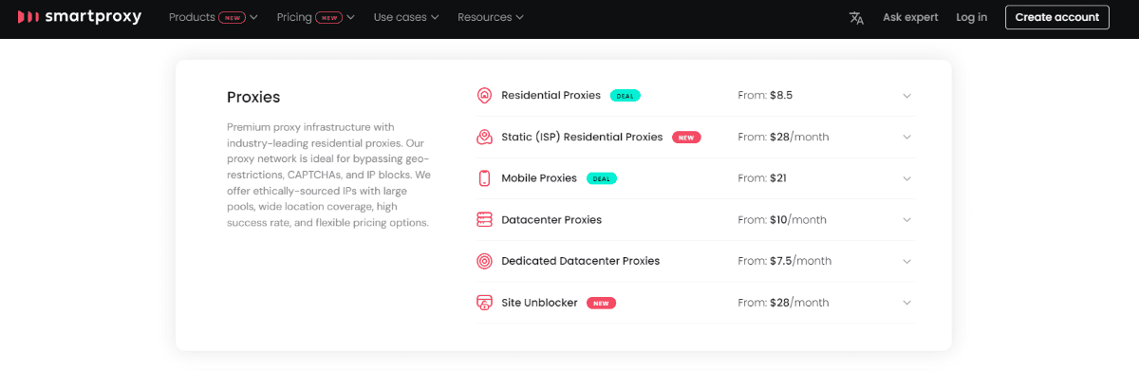Click the Use cases menu dropdown chevron
1139x371 pixels.
[x=435, y=18]
